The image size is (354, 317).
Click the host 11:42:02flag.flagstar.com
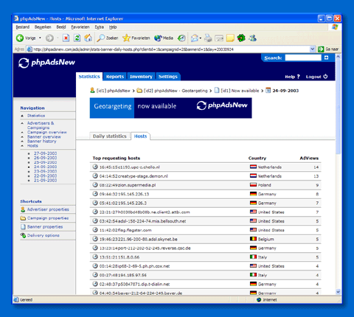click(x=125, y=230)
